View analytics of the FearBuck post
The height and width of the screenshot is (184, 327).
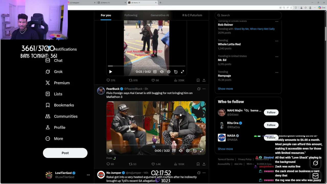179,164
